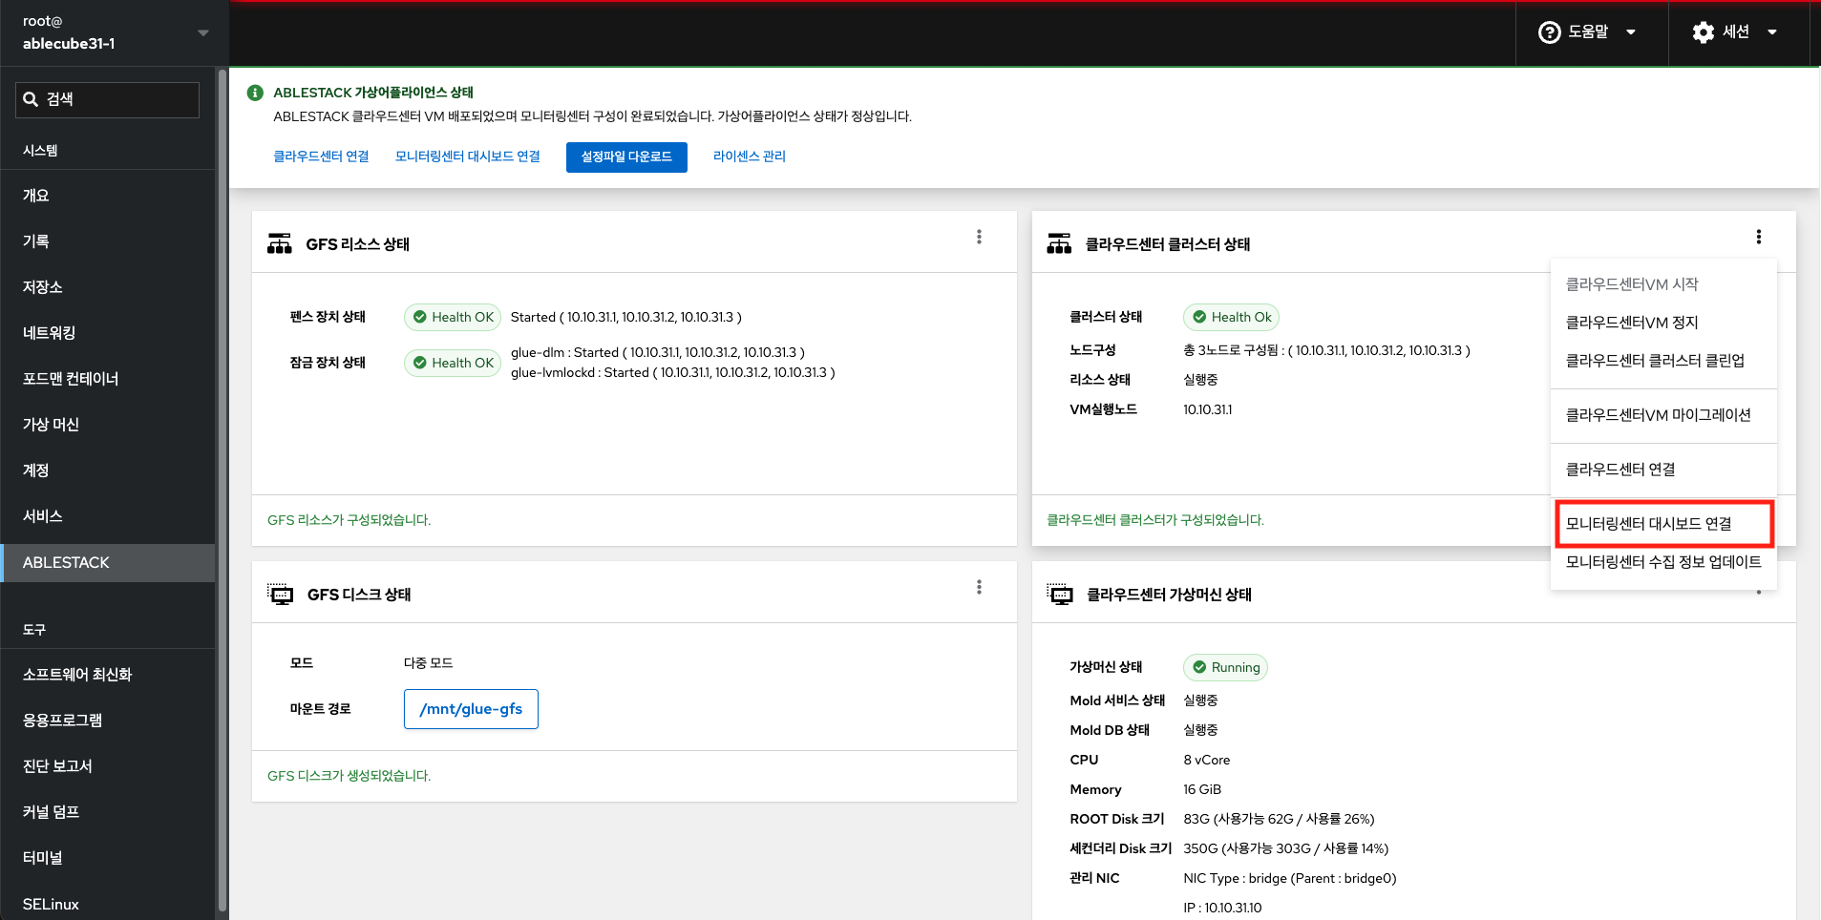Click the 설정파일 다운로드 button
The image size is (1821, 920).
tap(626, 157)
